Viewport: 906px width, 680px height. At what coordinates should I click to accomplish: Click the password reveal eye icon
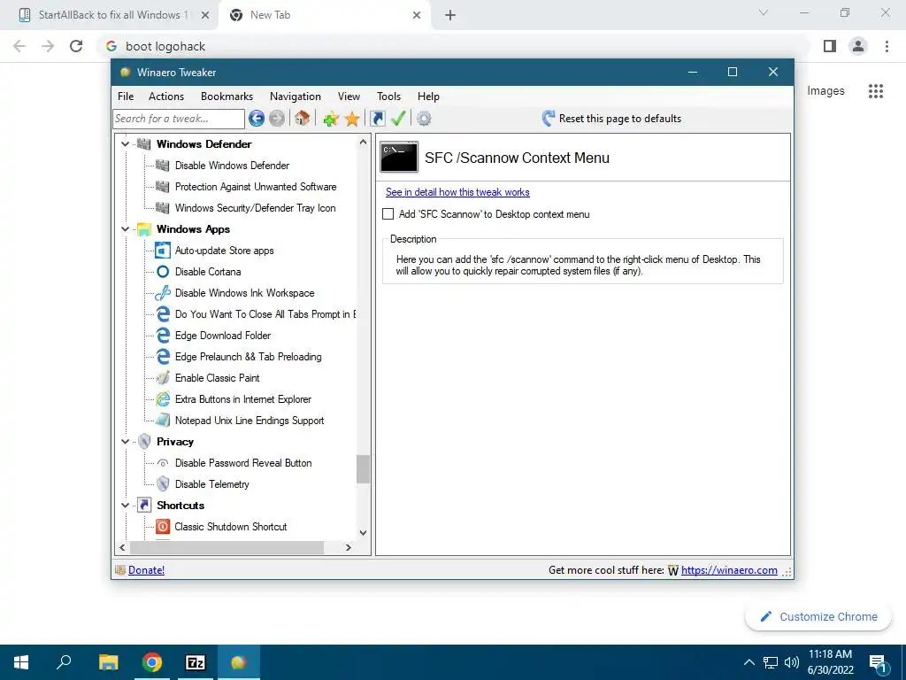pos(163,463)
